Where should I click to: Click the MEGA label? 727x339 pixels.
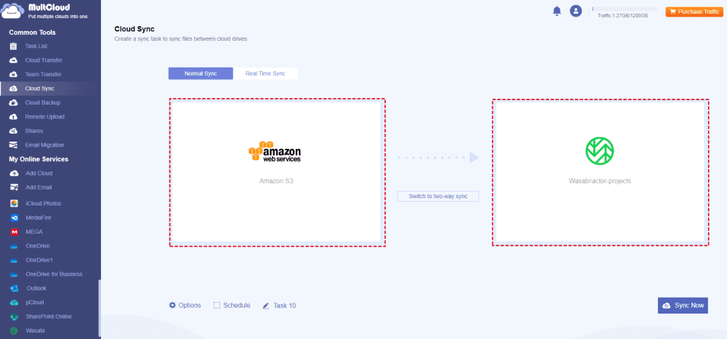coord(34,232)
